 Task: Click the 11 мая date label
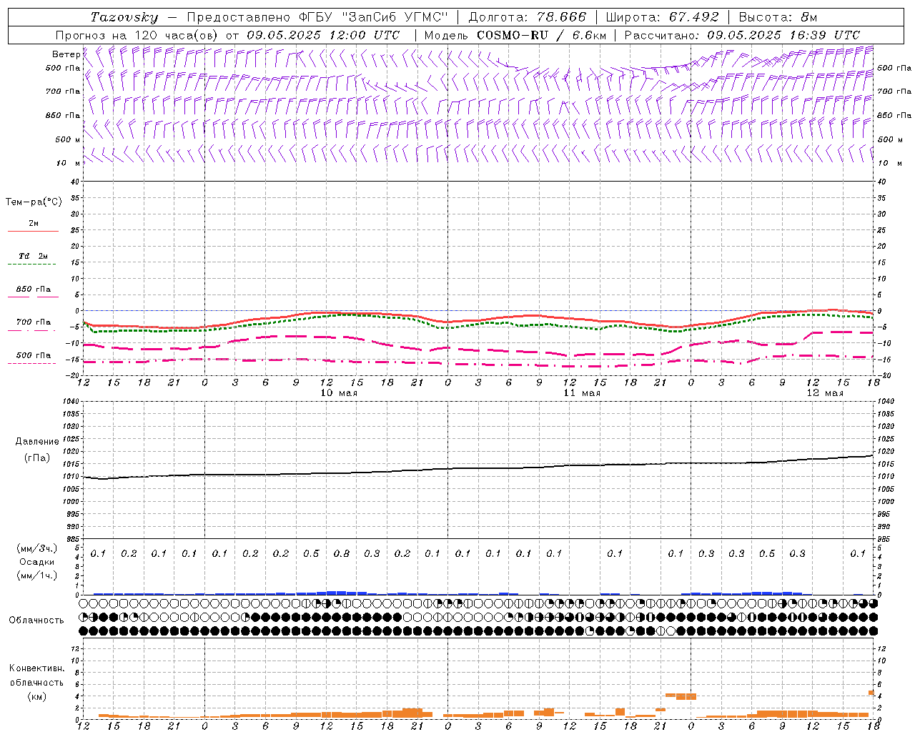pos(582,393)
